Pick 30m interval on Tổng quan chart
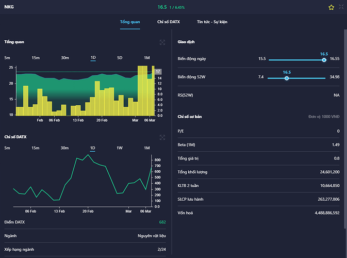 click(x=65, y=58)
